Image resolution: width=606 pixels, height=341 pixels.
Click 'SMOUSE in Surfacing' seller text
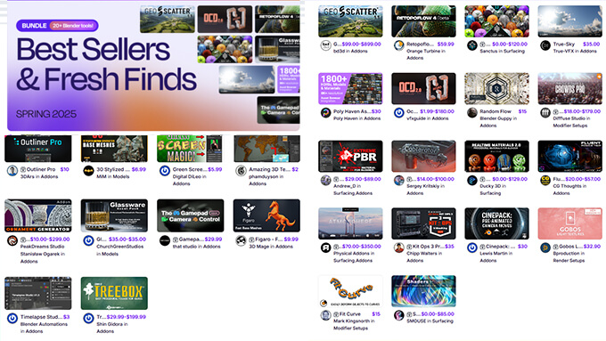click(430, 321)
